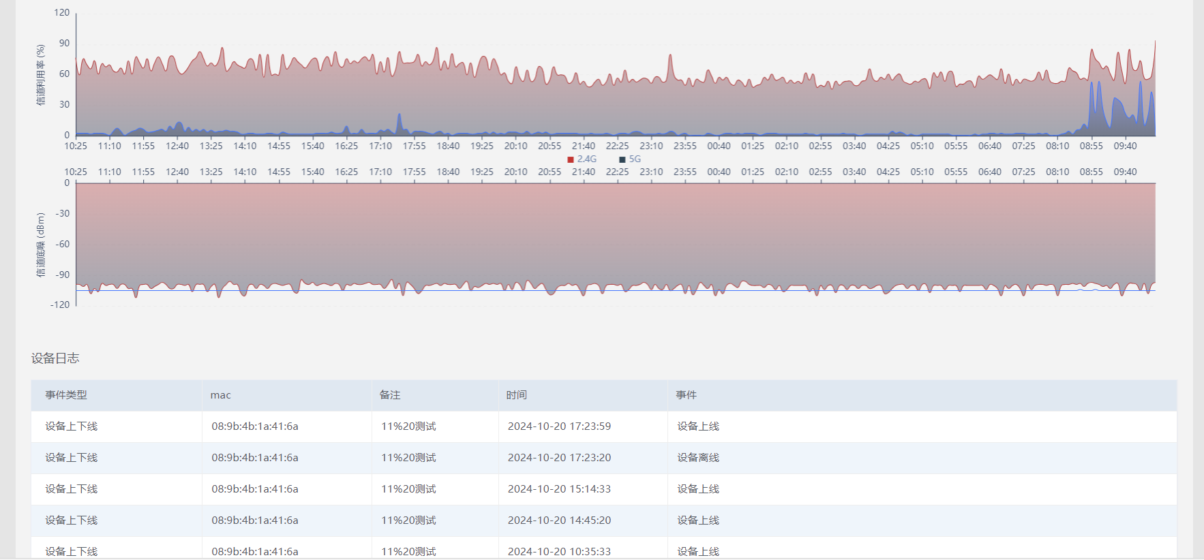Toggle the 2.4G legend series
Image resolution: width=1204 pixels, height=560 pixels.
point(582,159)
